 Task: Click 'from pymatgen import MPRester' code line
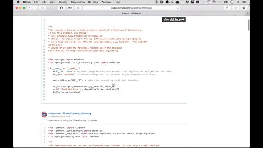tap(66, 60)
